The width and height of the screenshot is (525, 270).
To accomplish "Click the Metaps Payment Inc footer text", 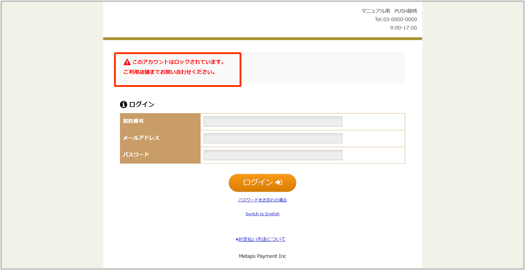I will (x=262, y=256).
